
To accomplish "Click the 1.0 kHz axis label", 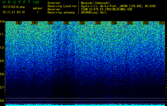I will 2,48.
